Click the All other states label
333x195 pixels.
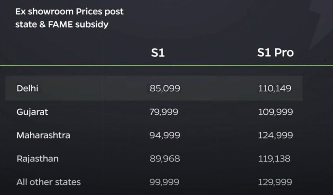[x=49, y=182]
